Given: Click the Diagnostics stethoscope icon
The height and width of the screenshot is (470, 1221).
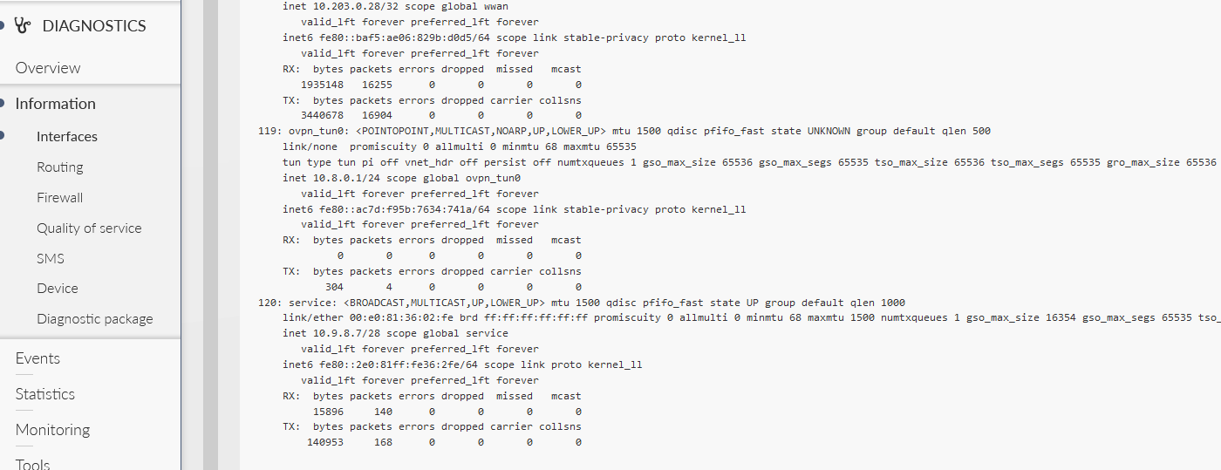Looking at the screenshot, I should (23, 26).
